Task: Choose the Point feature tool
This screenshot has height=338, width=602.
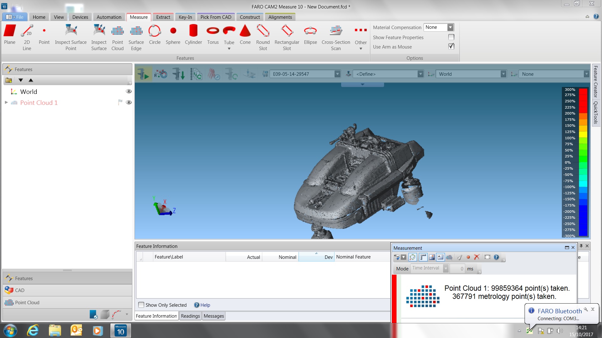Action: 44,35
